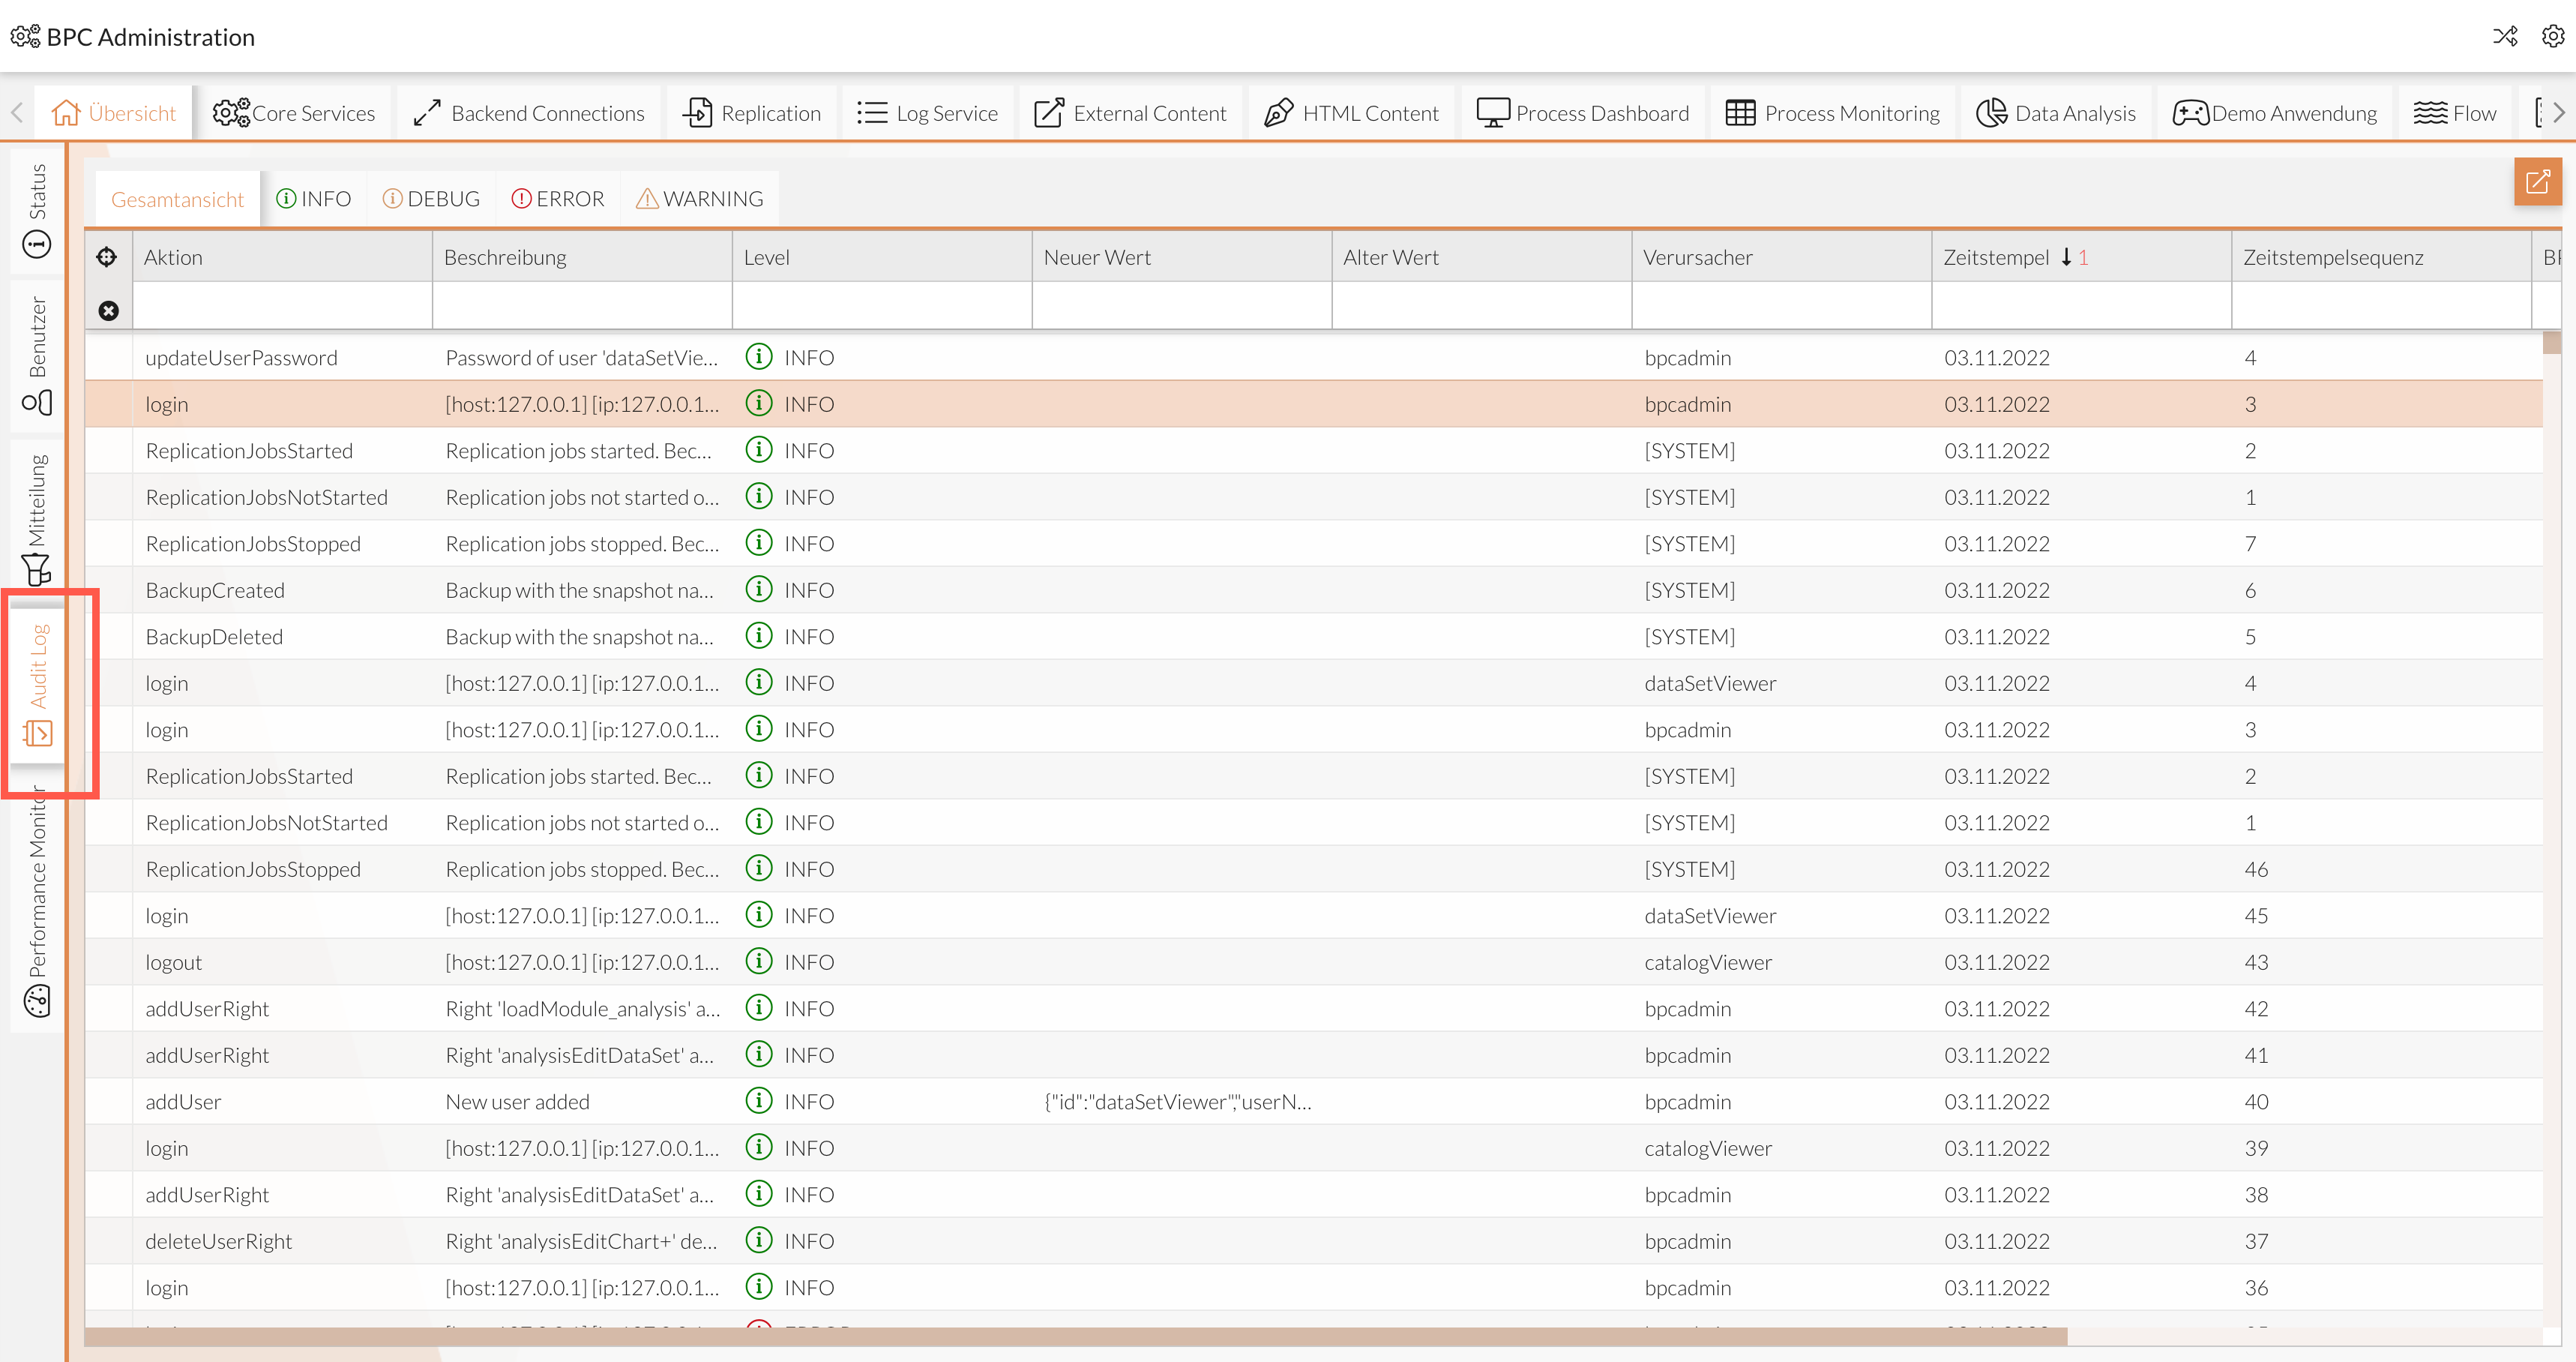
Task: Collapse the toolbar with the left chevron
Action: coord(16,112)
